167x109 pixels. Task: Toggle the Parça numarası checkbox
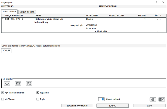point(3,93)
